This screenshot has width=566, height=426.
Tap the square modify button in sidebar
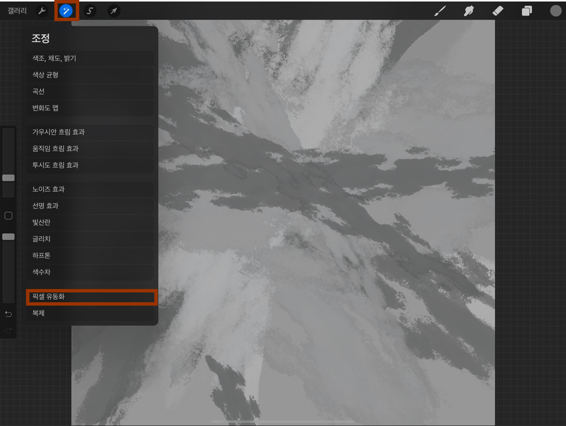[8, 215]
